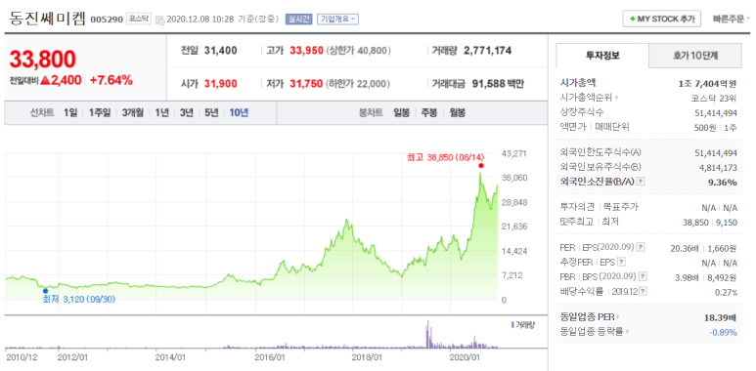Select the 1일 line chart period
The width and height of the screenshot is (756, 371).
(70, 113)
